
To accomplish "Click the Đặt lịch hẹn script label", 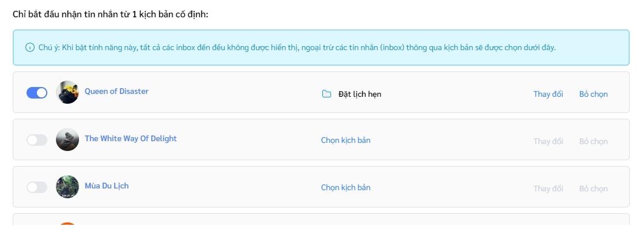I will pyautogui.click(x=360, y=94).
